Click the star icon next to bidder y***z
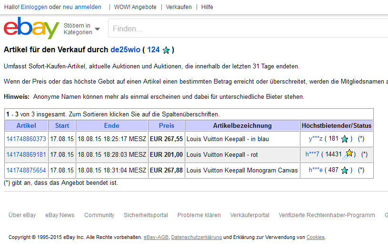The image size is (388, 248). tap(345, 139)
